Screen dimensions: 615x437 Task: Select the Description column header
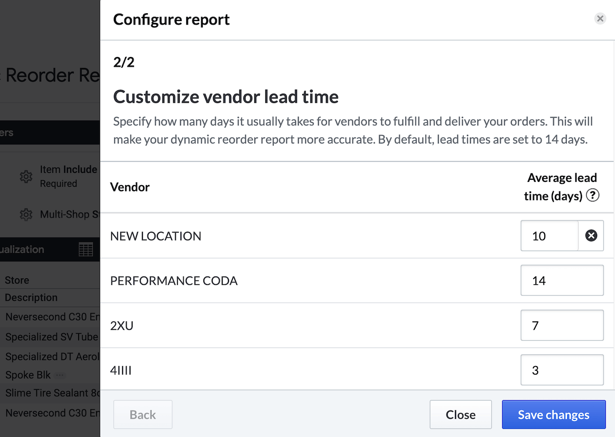coord(31,298)
